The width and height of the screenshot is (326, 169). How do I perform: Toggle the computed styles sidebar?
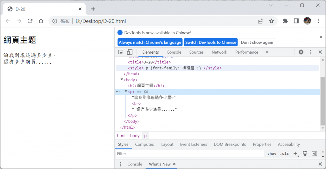(314, 154)
